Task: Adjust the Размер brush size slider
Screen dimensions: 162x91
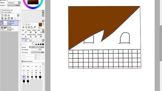Action: coord(38,47)
